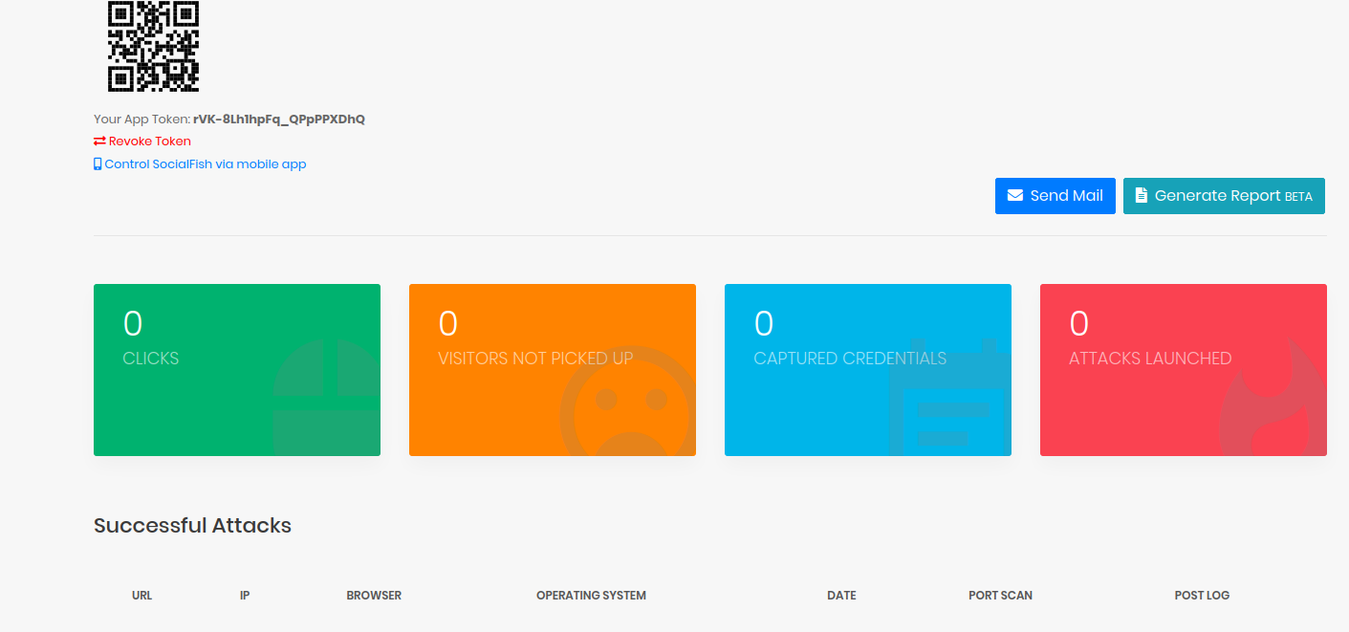Open Control SocialFish via mobile app link
The image size is (1349, 632).
point(200,164)
